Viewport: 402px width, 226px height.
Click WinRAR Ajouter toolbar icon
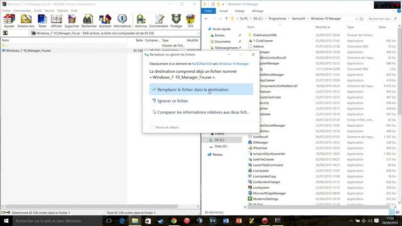tap(9, 21)
